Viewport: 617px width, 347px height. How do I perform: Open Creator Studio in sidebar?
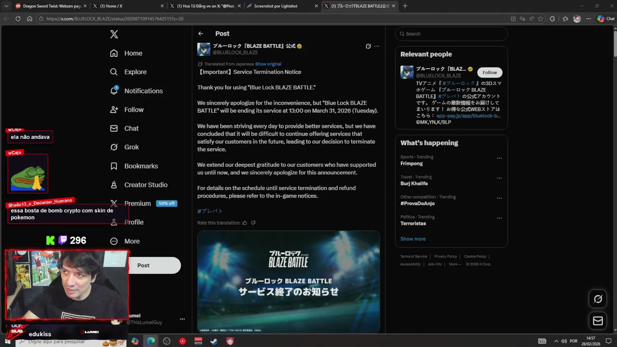click(138, 185)
